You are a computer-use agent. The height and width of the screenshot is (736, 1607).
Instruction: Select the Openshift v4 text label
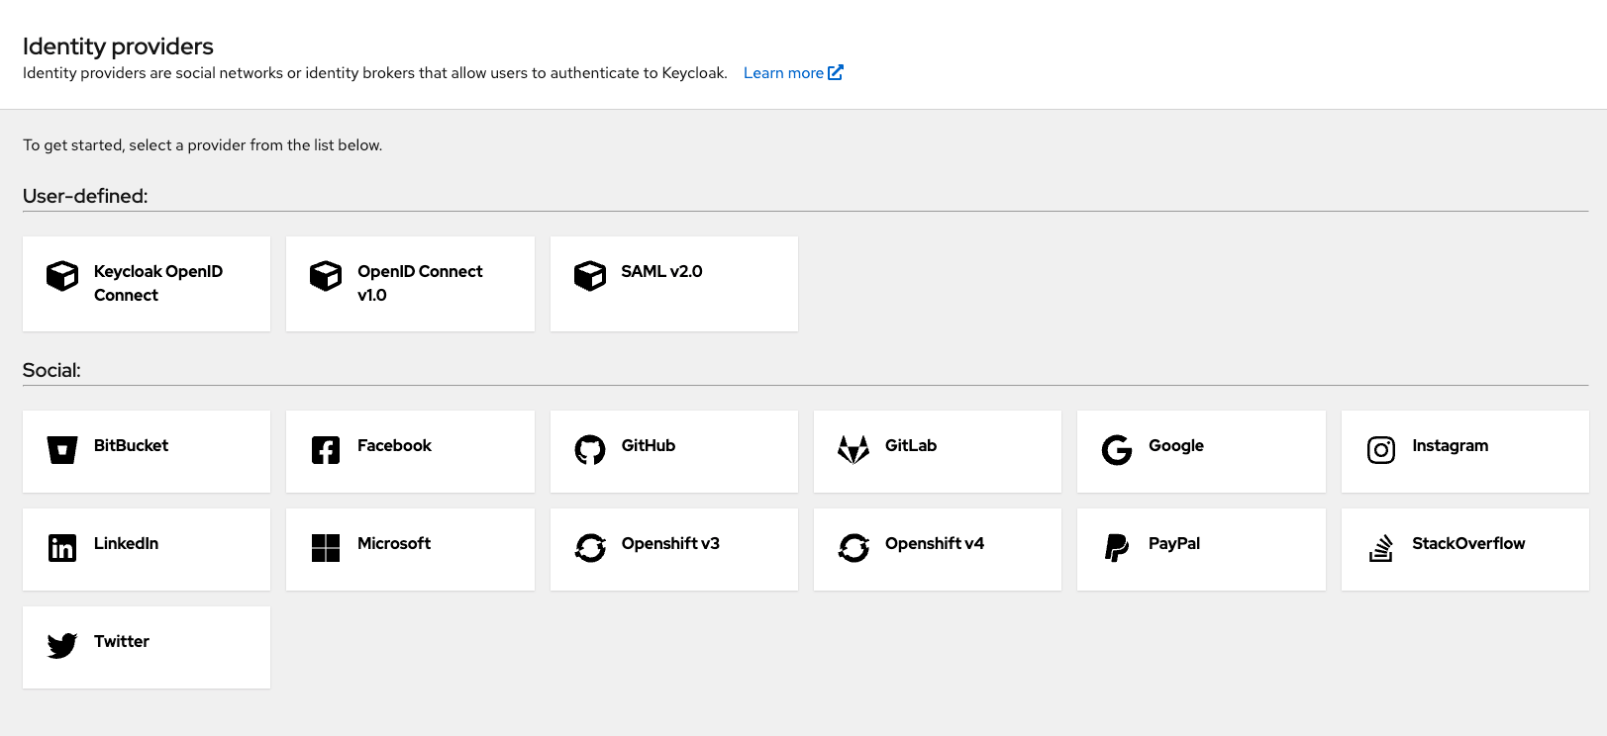point(935,544)
